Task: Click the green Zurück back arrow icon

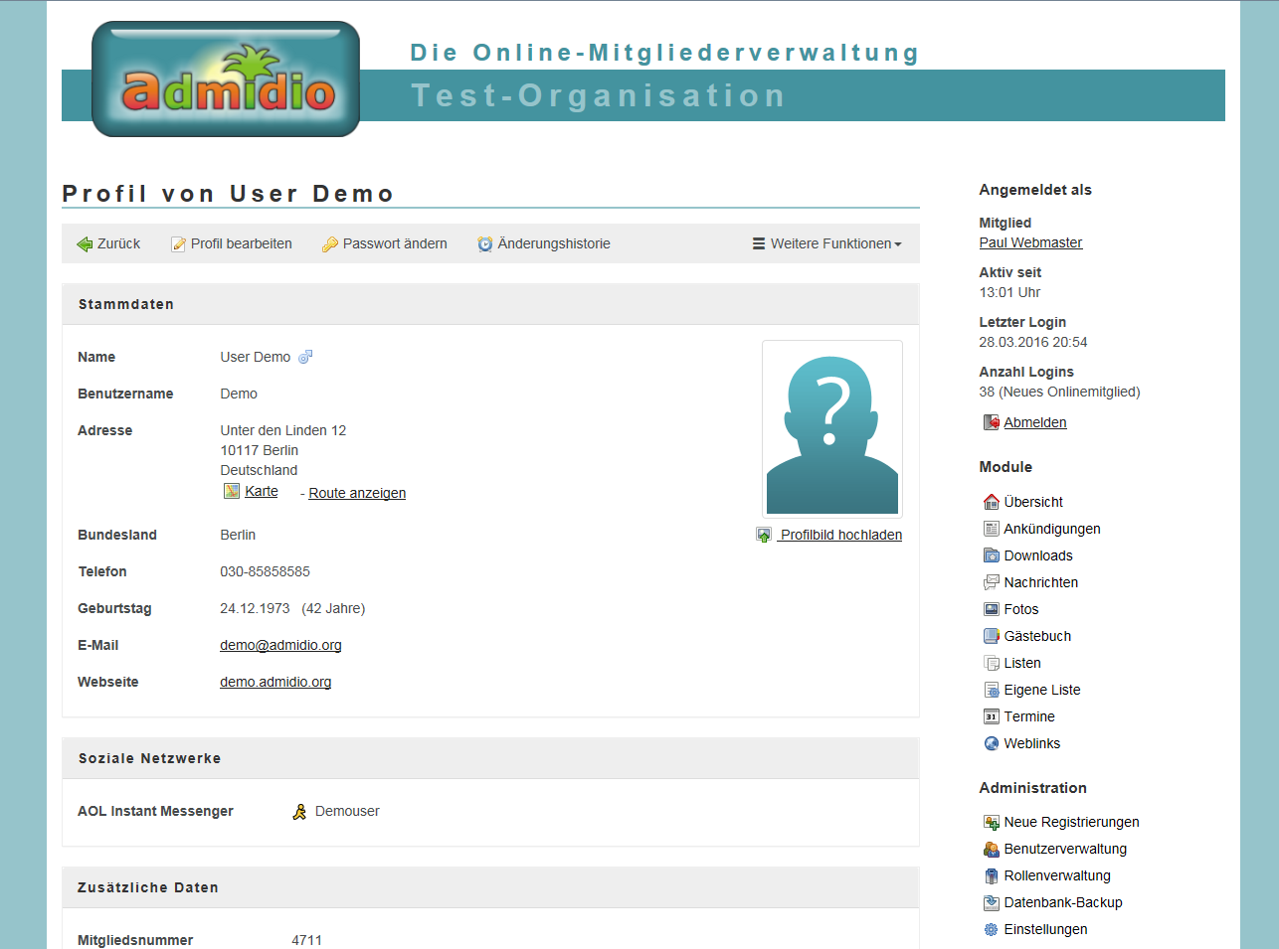Action: (x=85, y=244)
